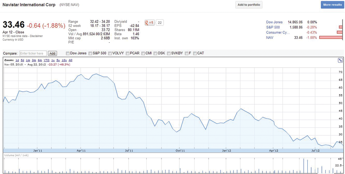This screenshot has height=174, width=345.
Task: Toggle PCAR comparison checkbox
Action: pos(127,53)
